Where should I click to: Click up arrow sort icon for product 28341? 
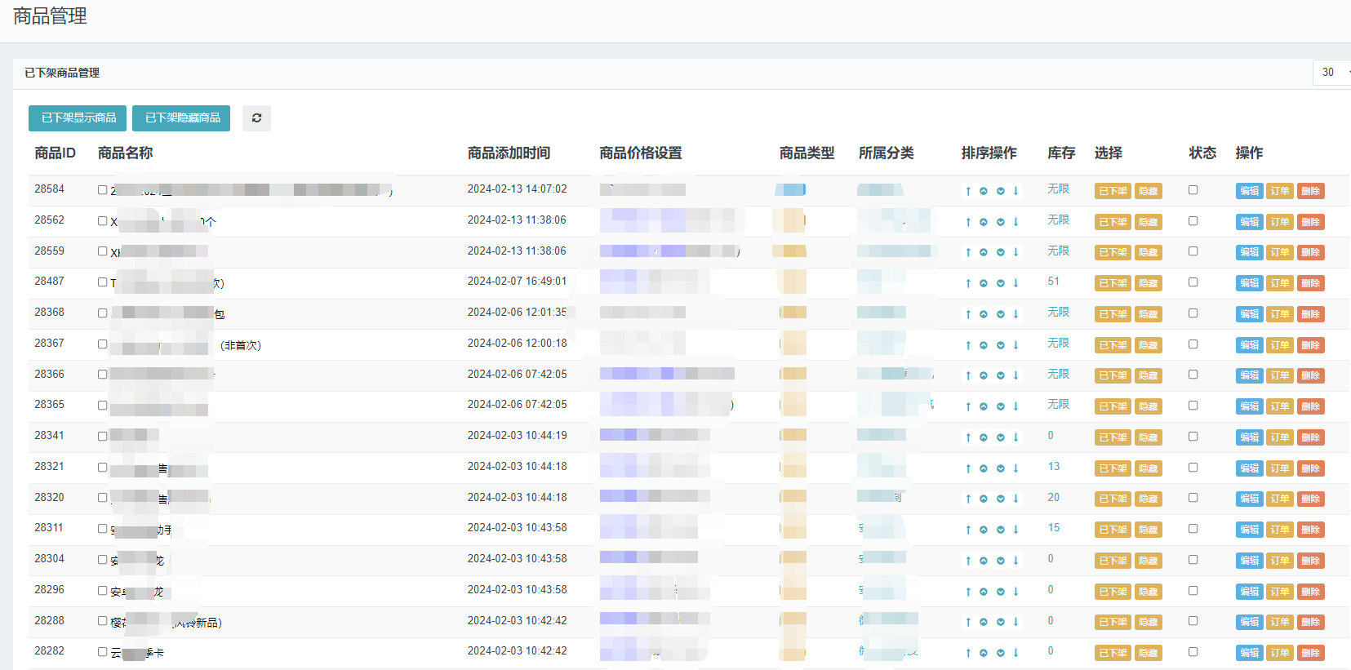[968, 437]
